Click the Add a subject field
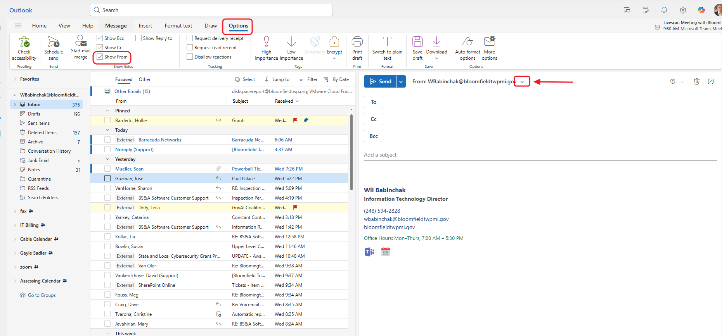This screenshot has width=722, height=336. click(x=540, y=155)
